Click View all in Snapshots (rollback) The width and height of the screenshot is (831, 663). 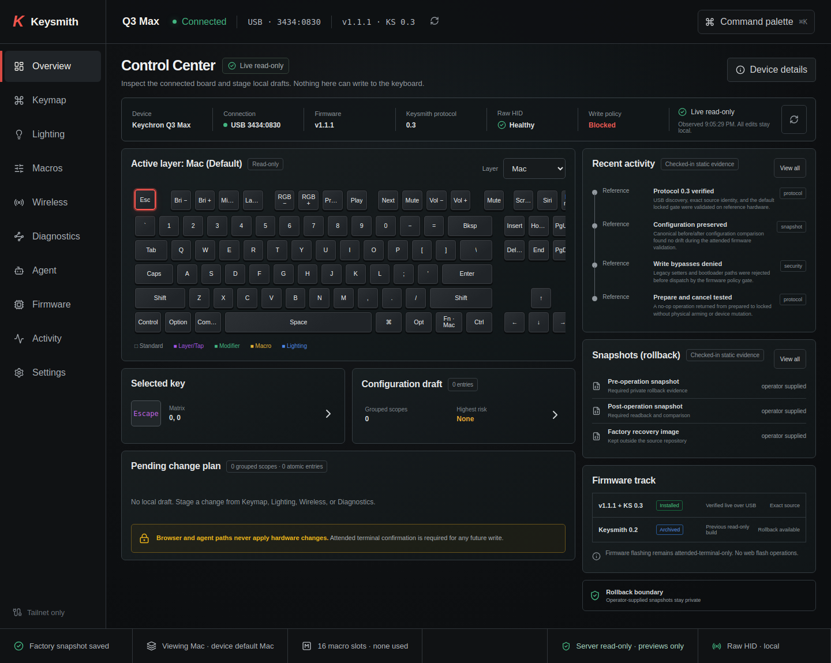click(x=790, y=359)
